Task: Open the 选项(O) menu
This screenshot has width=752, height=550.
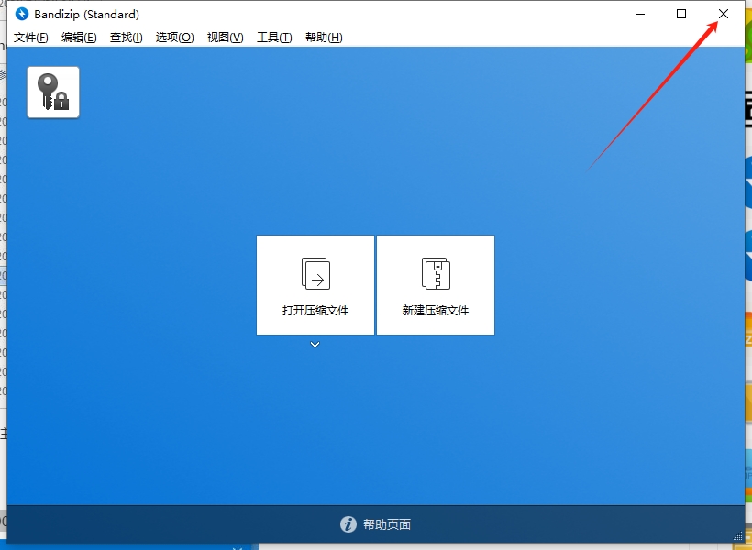Action: point(174,38)
